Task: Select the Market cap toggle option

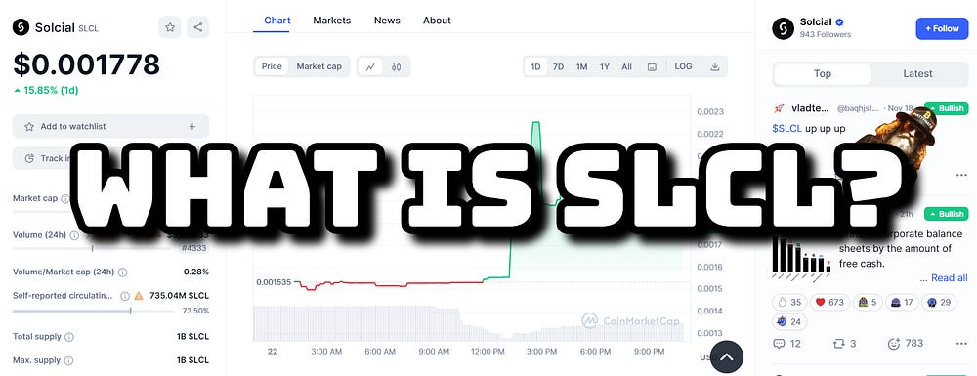Action: [x=319, y=66]
